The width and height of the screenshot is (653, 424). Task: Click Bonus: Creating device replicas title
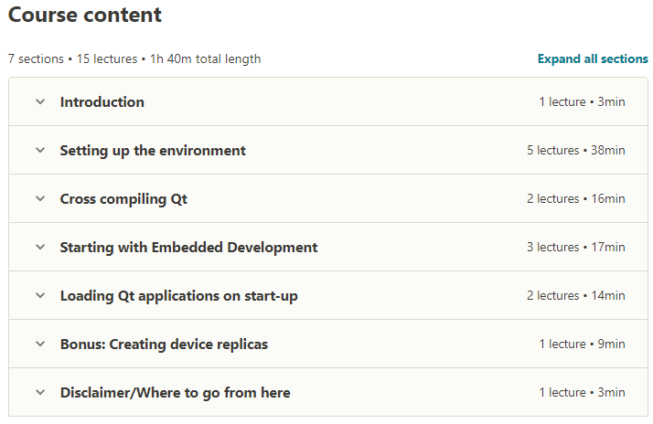pos(164,344)
